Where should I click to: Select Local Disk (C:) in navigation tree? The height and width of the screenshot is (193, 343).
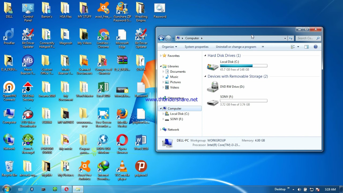tap(179, 114)
